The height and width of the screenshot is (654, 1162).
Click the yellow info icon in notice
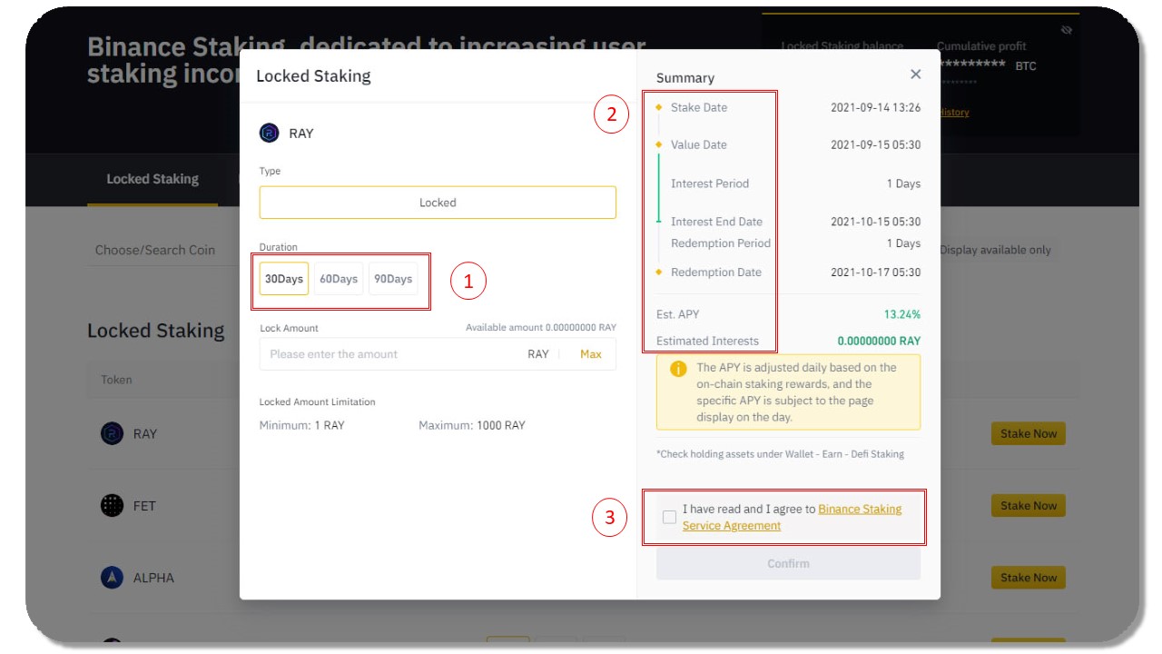click(x=678, y=369)
